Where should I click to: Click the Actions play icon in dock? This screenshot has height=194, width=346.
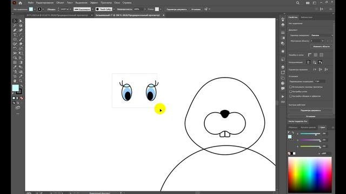coord(283,96)
